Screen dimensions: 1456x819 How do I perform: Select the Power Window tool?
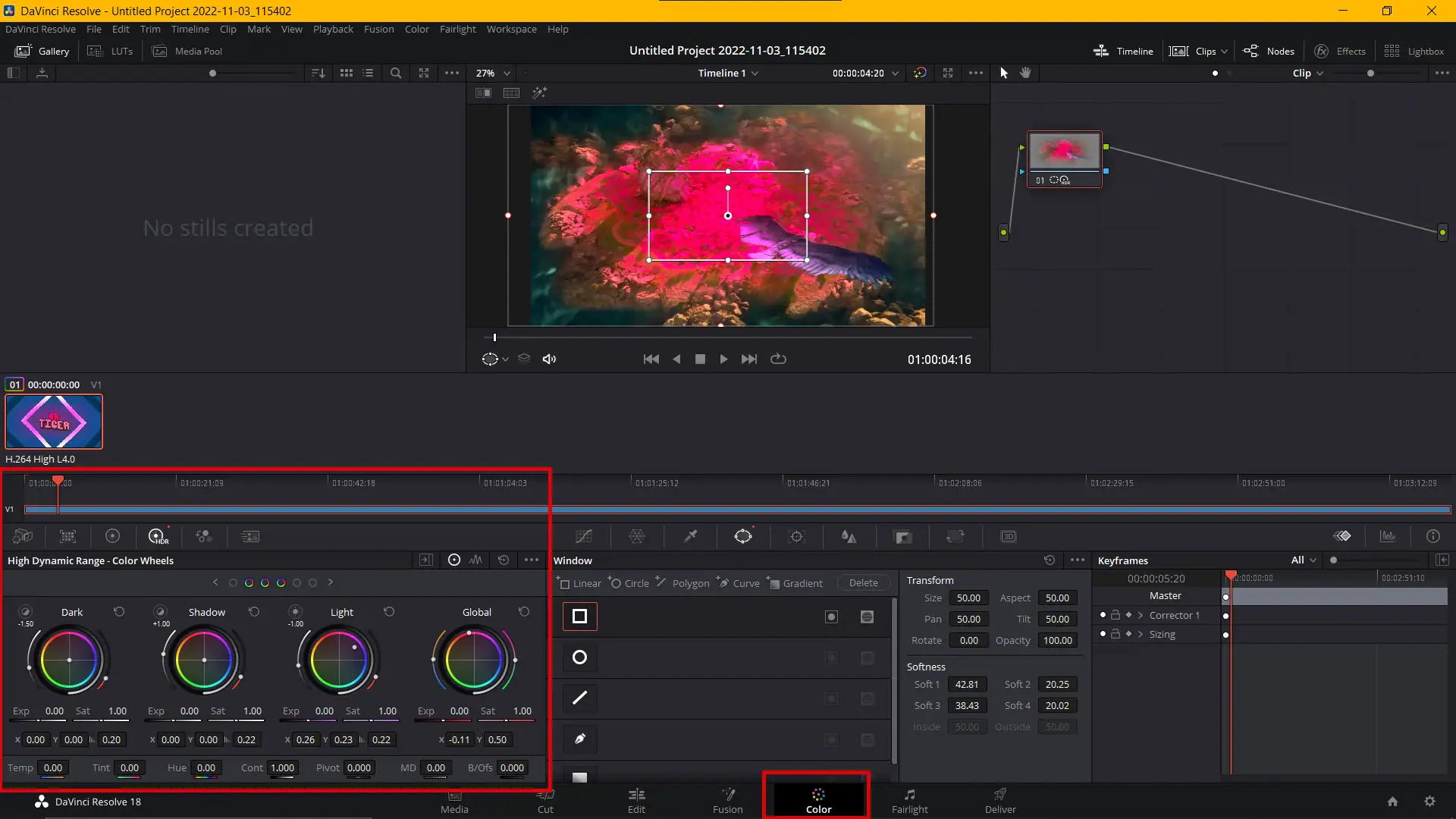coord(743,536)
